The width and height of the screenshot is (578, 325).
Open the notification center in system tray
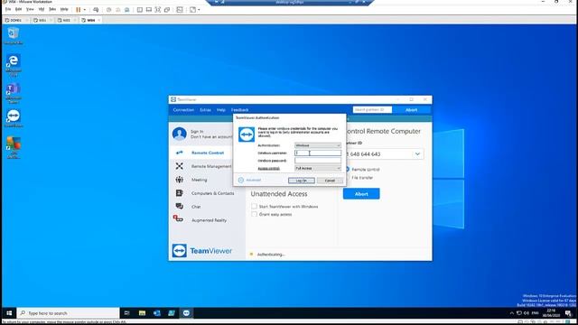568,313
